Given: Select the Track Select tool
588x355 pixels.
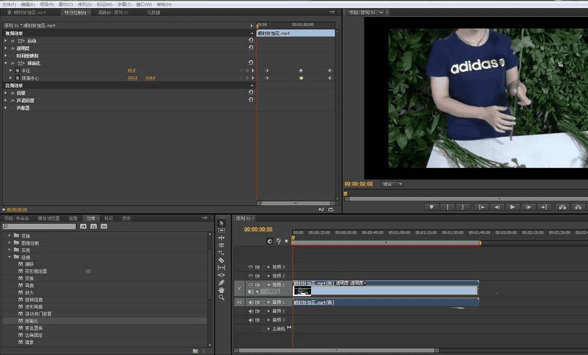Looking at the screenshot, I should (221, 231).
